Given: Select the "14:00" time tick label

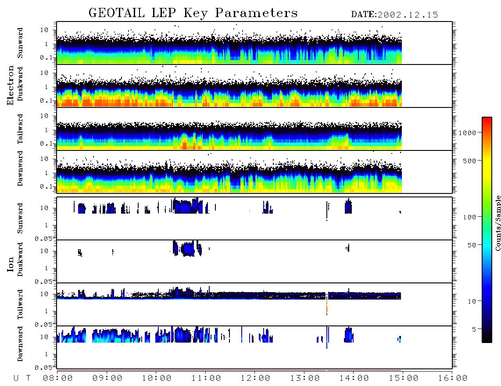Looking at the screenshot, I should point(354,379).
